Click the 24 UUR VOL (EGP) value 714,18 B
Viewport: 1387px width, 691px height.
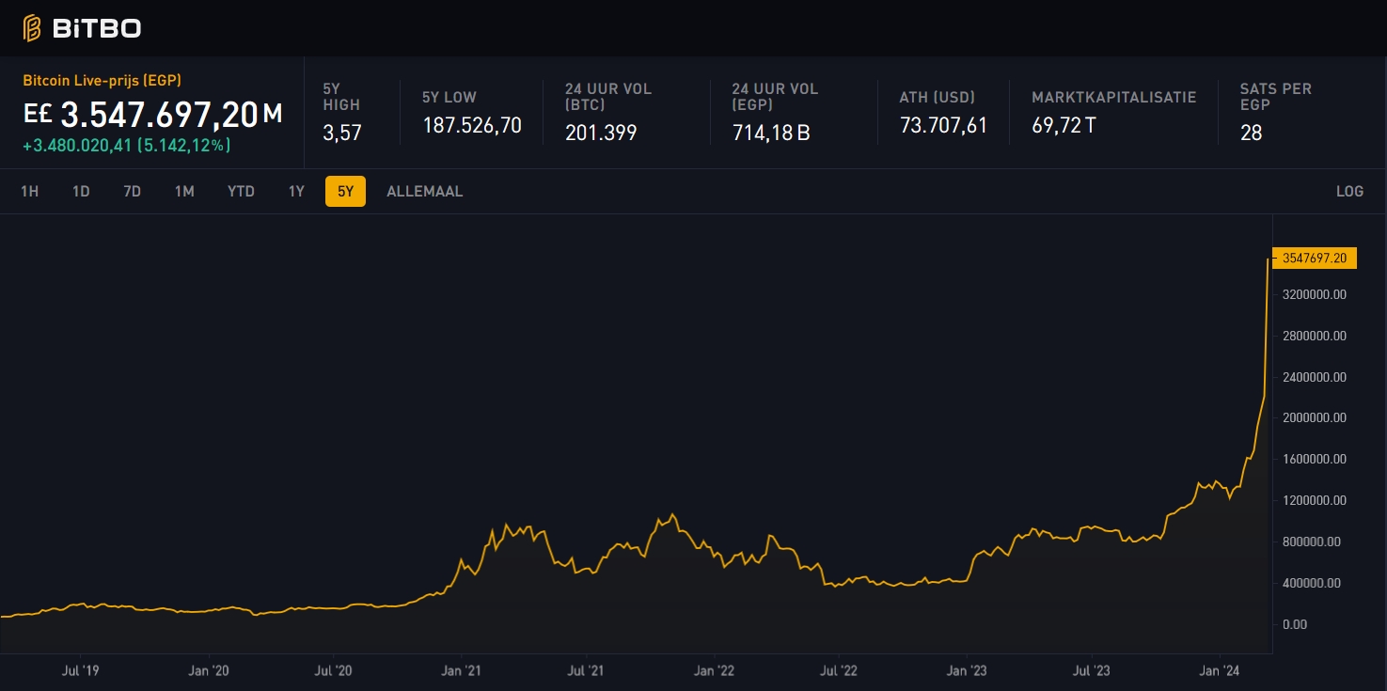pyautogui.click(x=771, y=133)
